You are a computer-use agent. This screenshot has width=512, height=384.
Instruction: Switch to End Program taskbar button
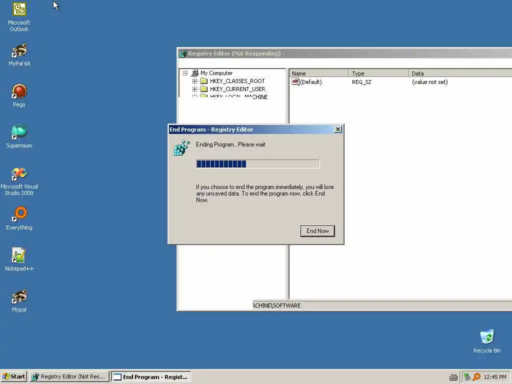(x=151, y=376)
